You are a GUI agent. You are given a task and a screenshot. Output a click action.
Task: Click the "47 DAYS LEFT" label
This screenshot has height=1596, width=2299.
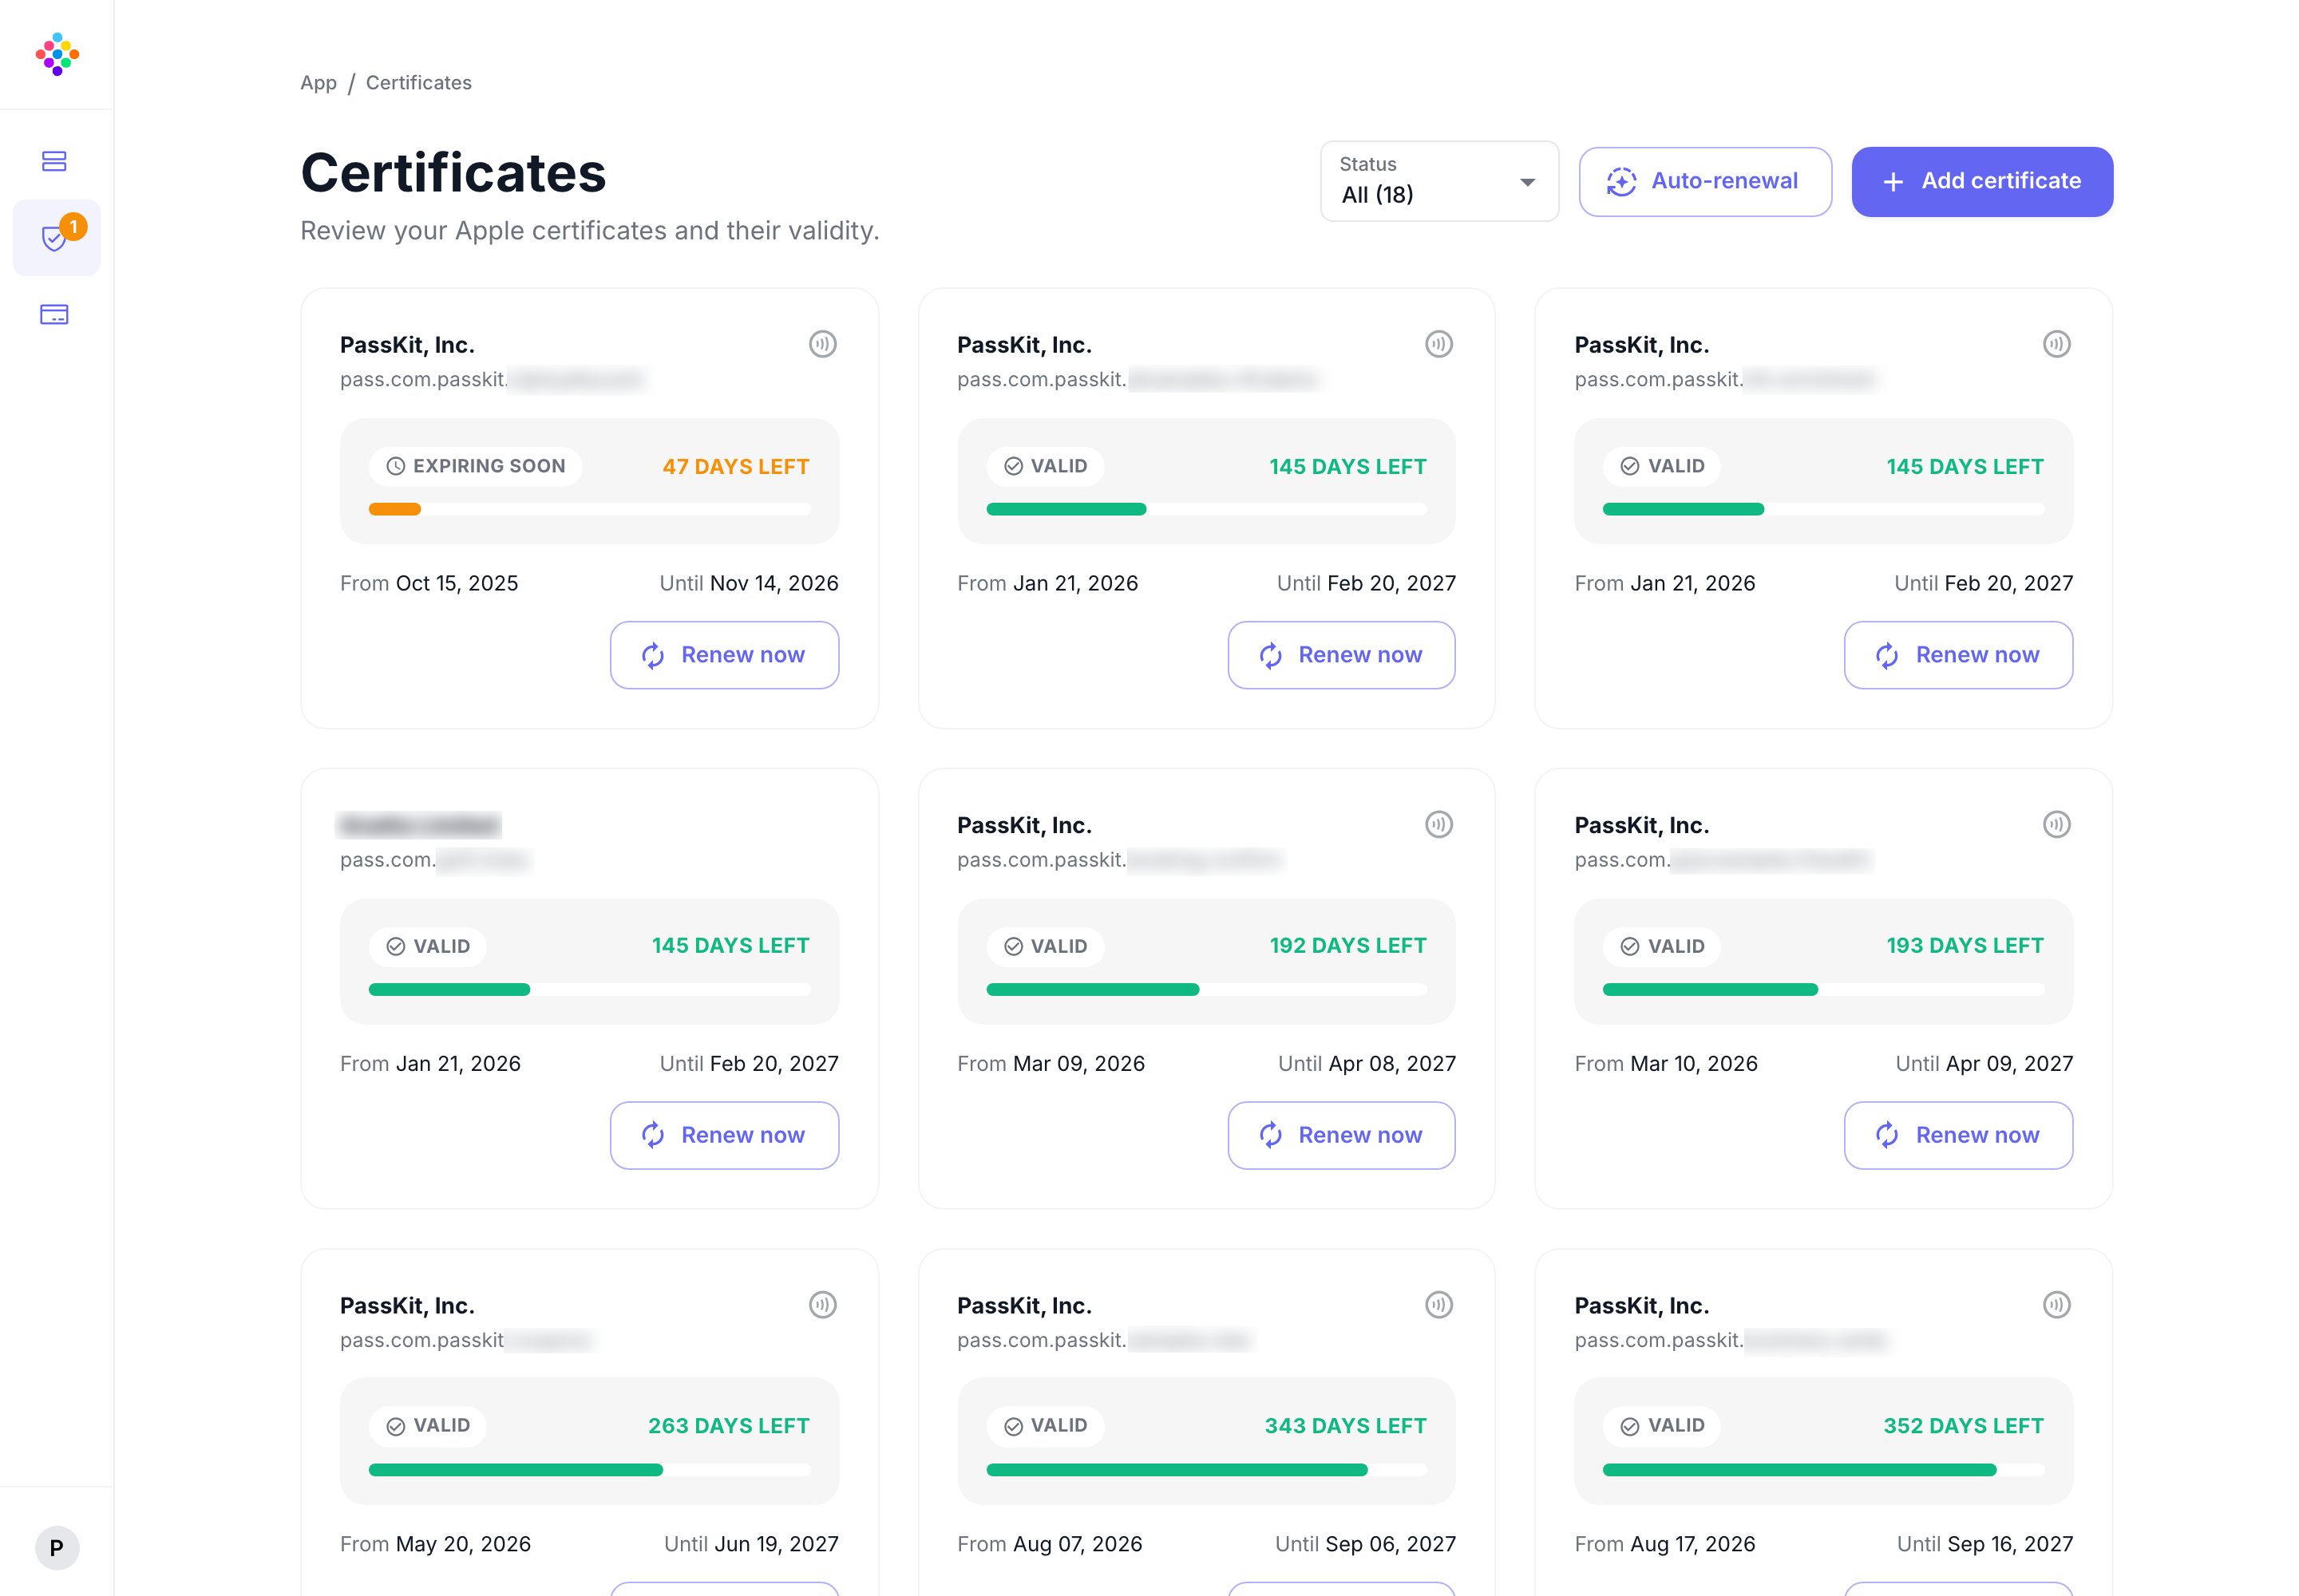click(735, 467)
